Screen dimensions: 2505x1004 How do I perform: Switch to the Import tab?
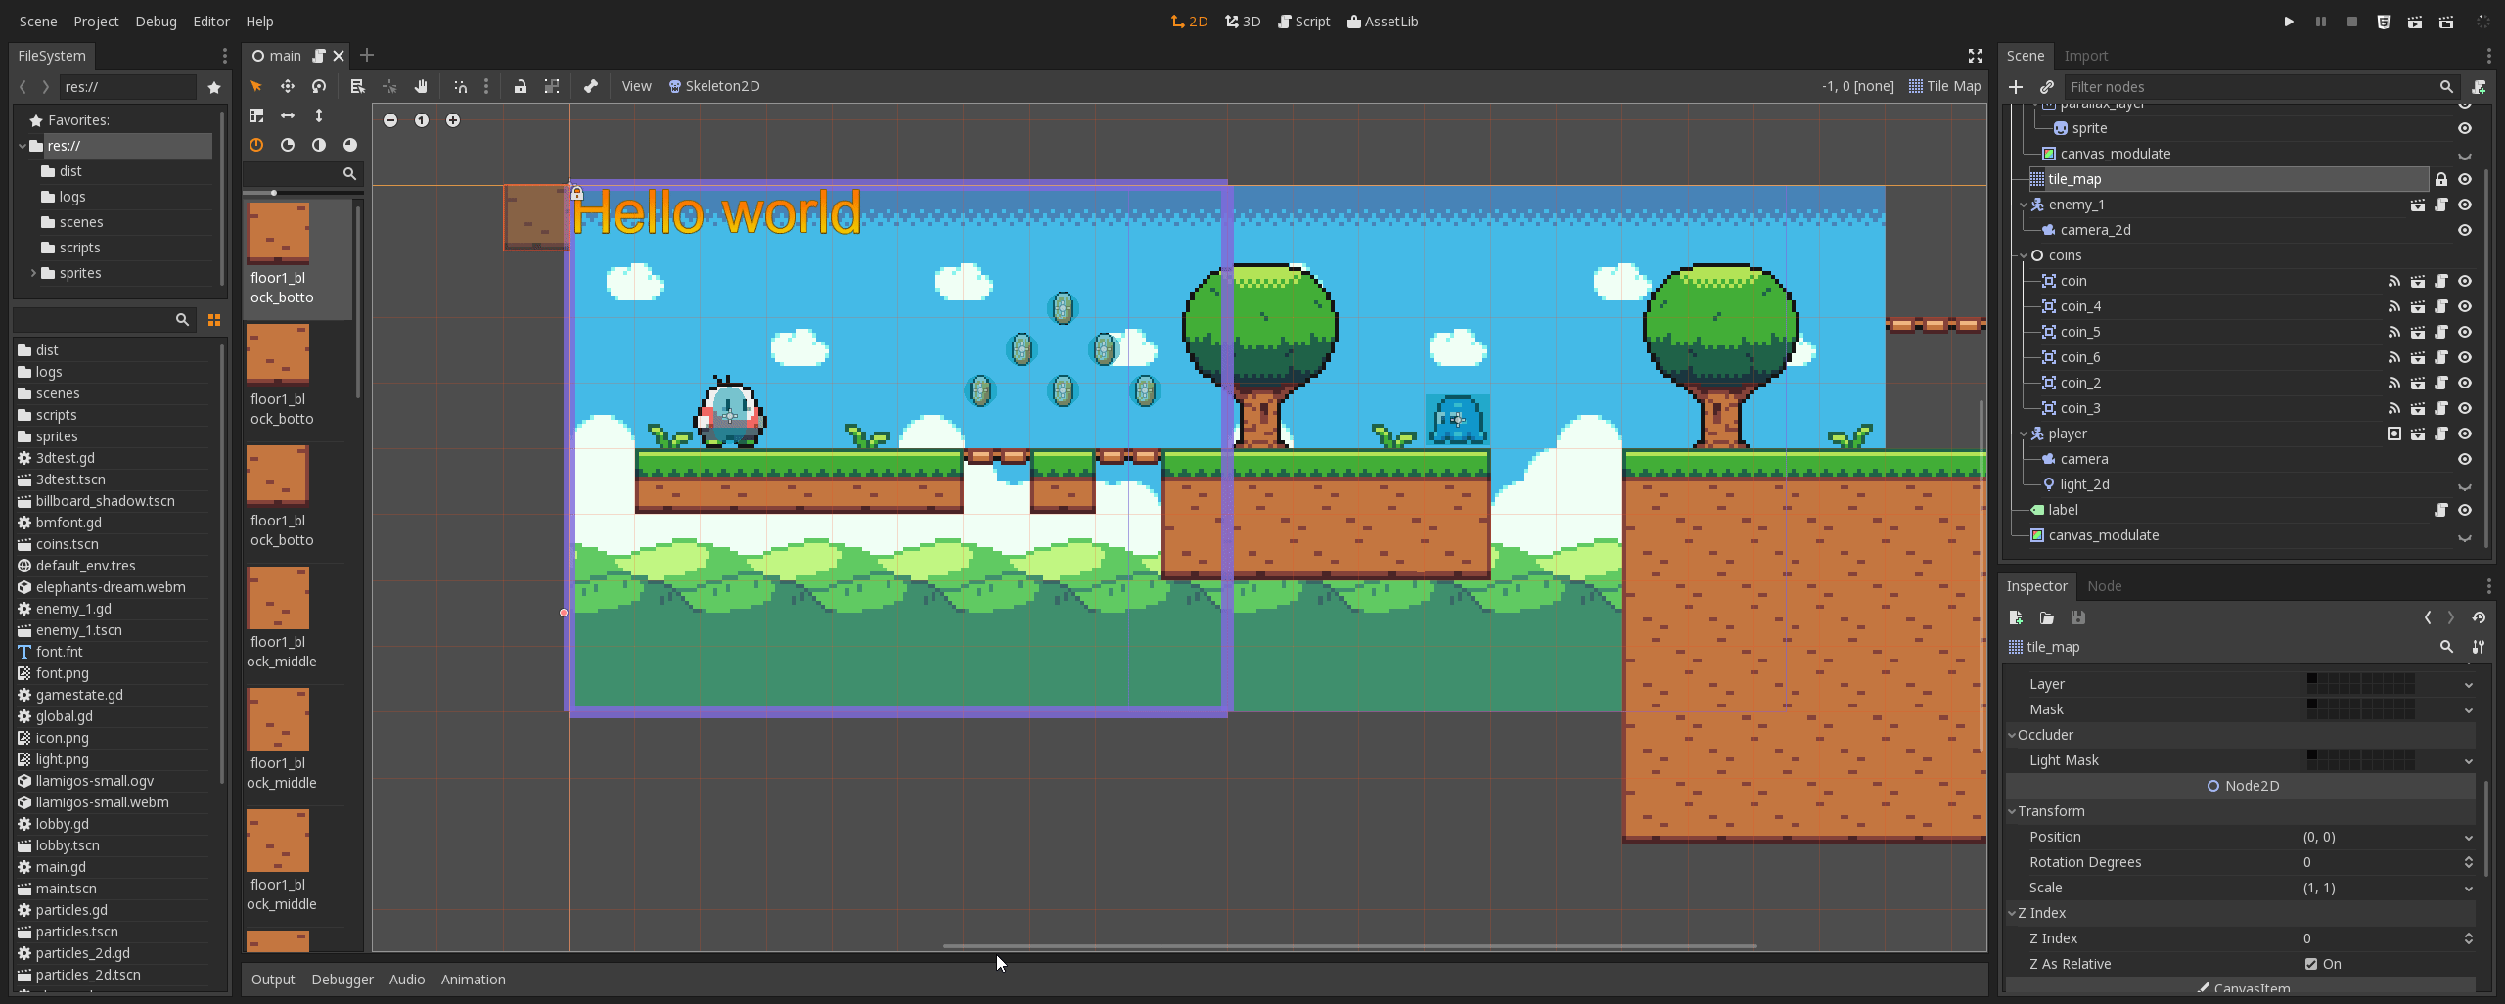point(2085,56)
